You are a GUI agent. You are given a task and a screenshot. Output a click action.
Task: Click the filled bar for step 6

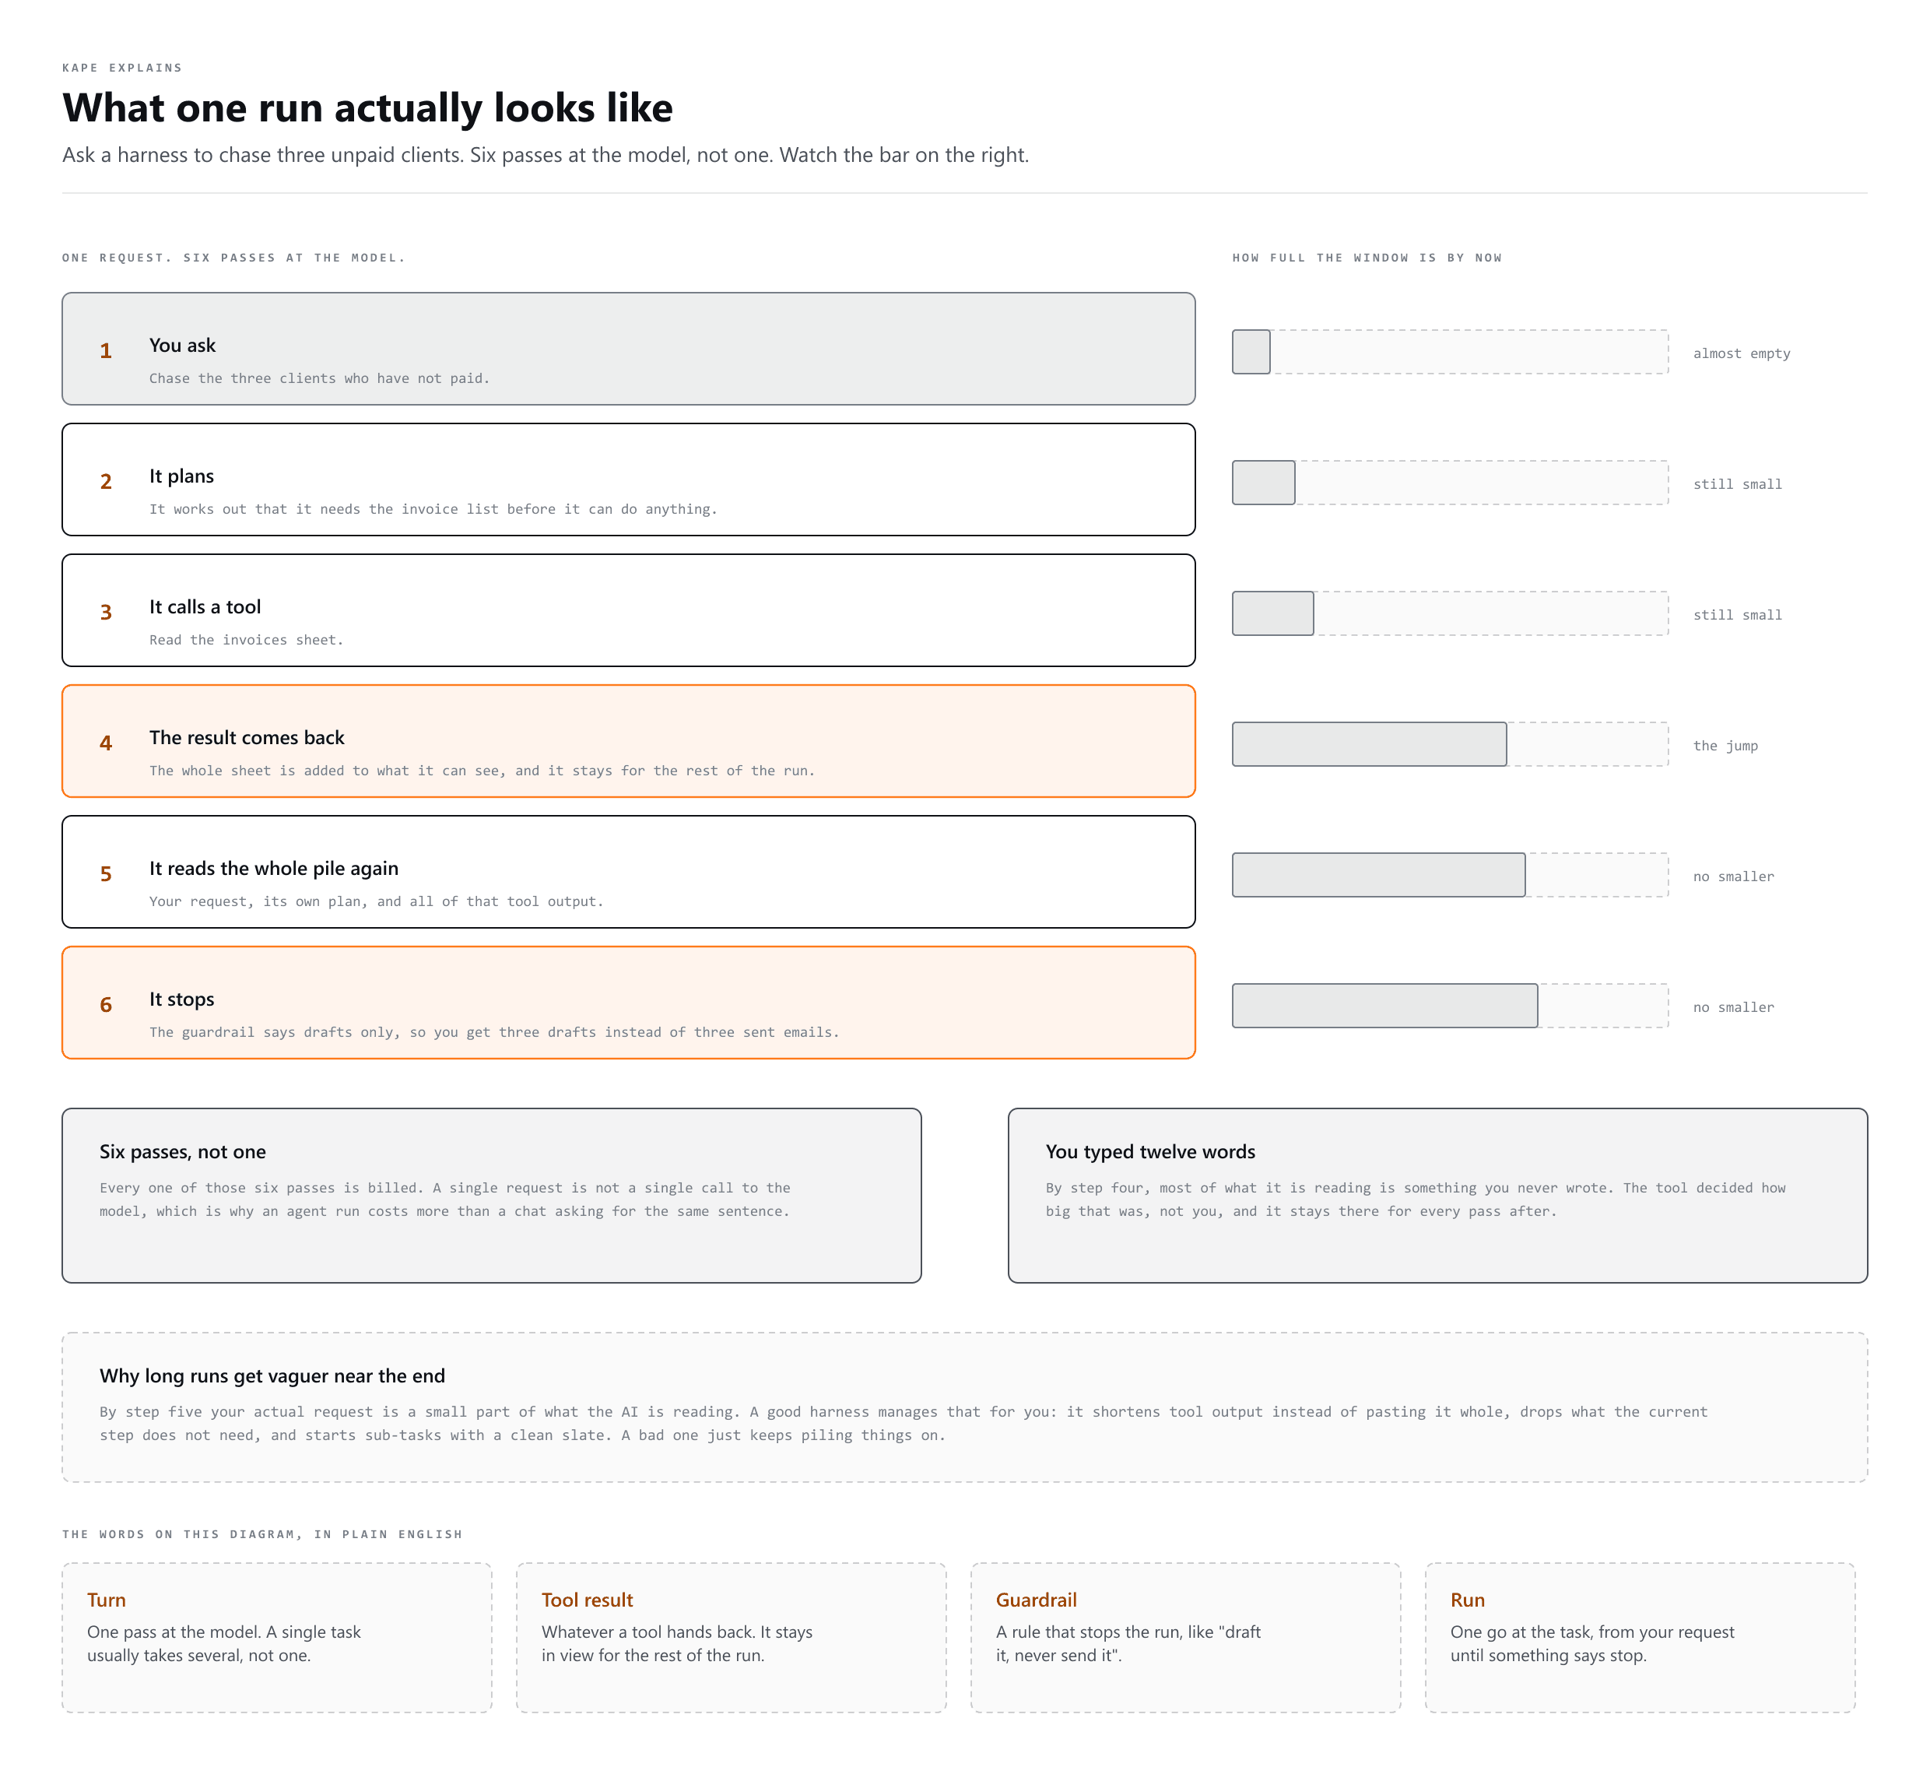1384,1006
